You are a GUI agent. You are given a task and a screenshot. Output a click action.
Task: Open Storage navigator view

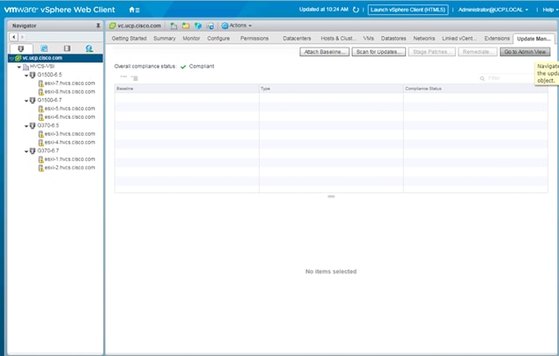click(x=67, y=48)
